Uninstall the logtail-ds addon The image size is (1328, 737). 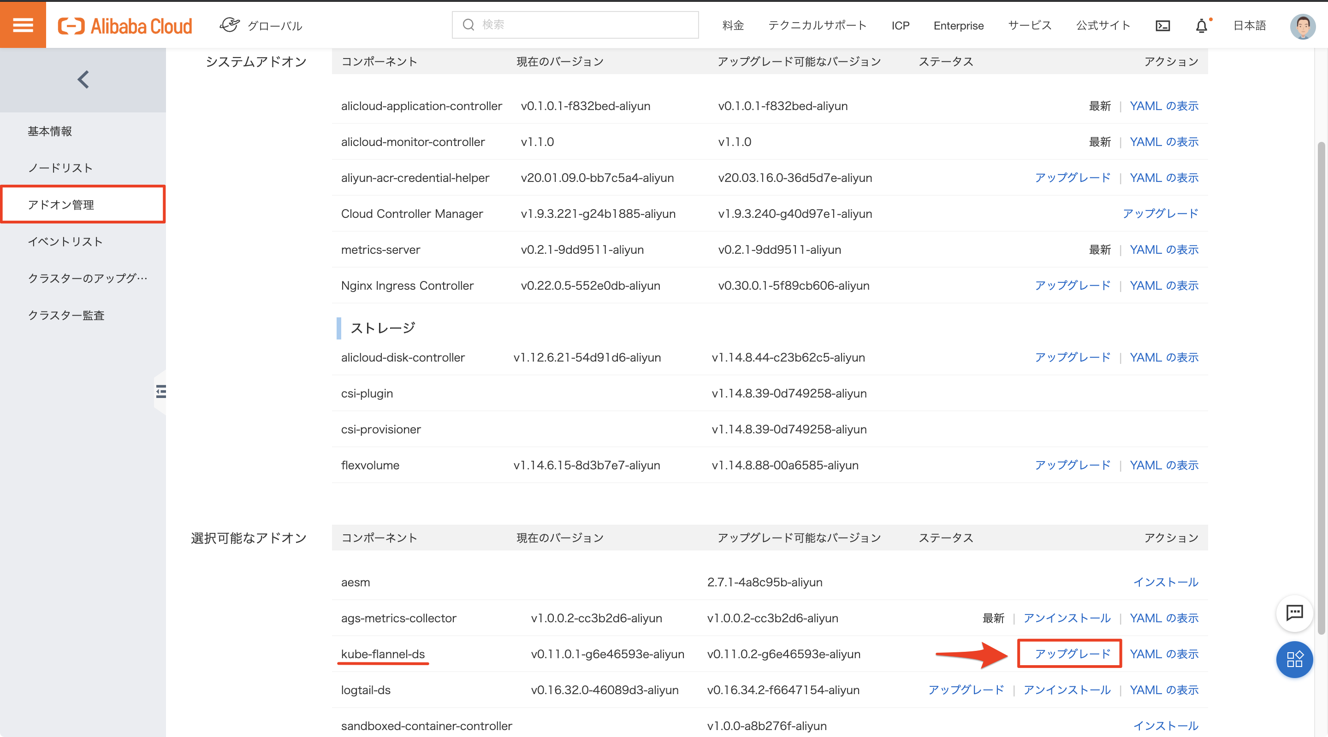(1067, 690)
